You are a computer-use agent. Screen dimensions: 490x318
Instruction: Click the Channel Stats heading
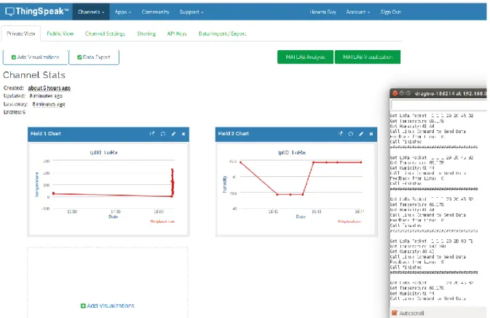[34, 75]
